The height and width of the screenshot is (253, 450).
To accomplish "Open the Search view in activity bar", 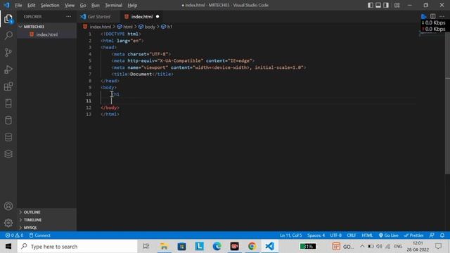I will click(8, 36).
